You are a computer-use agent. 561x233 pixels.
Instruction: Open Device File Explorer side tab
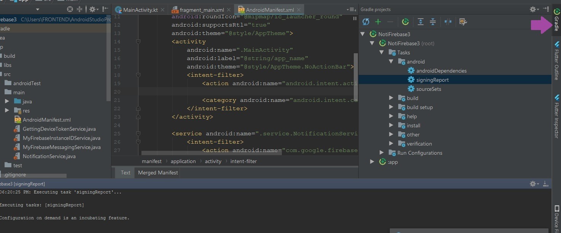pyautogui.click(x=556, y=219)
